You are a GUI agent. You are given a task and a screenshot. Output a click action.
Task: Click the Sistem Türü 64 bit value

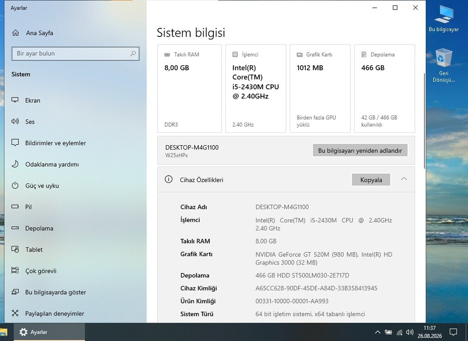click(x=310, y=314)
